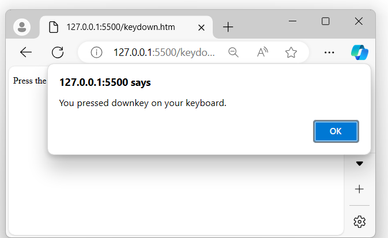Viewport: 388px width, 238px height.
Task: Add this page to favorites with the star
Action: [291, 52]
